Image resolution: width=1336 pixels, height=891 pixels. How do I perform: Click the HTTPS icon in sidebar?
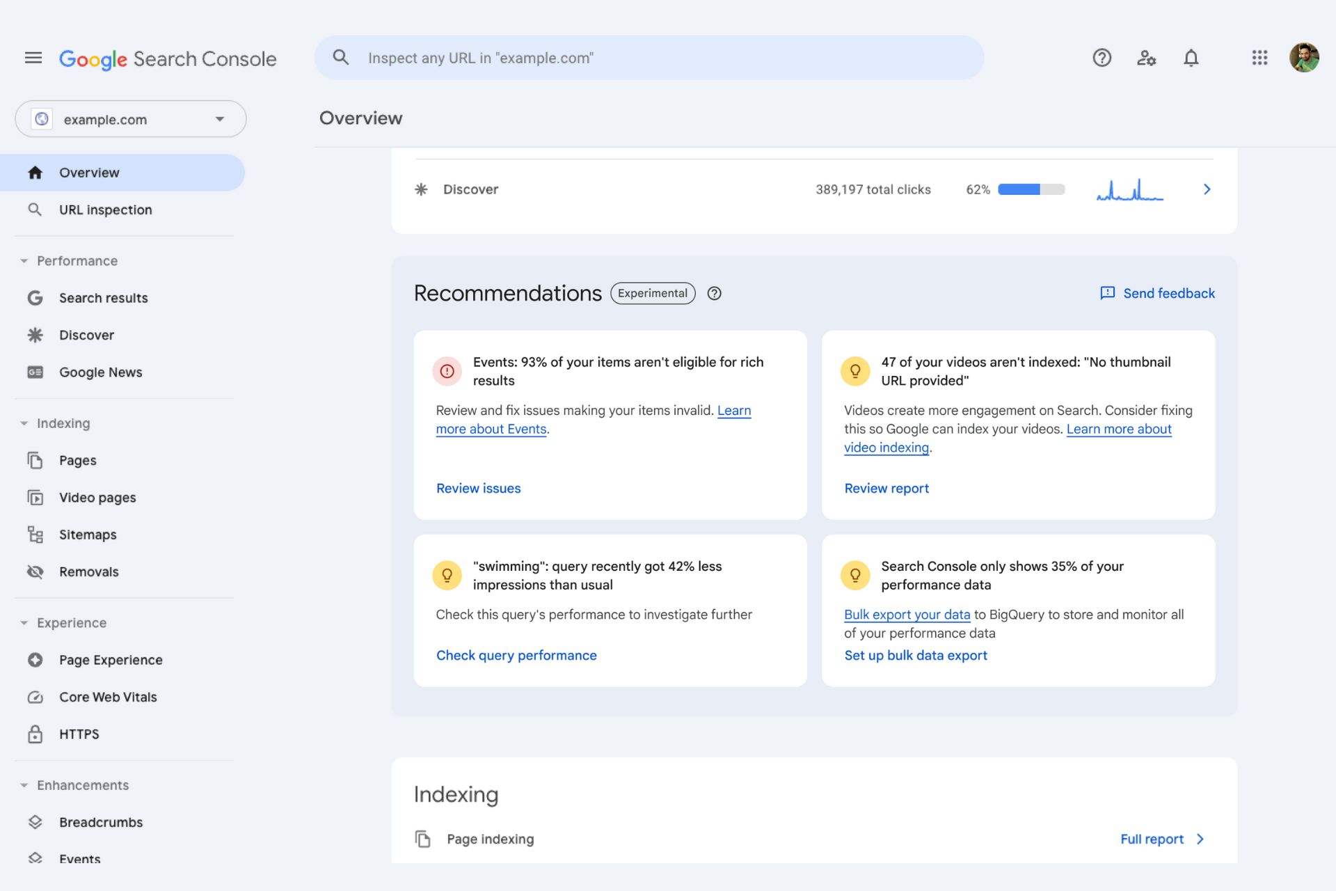(34, 734)
